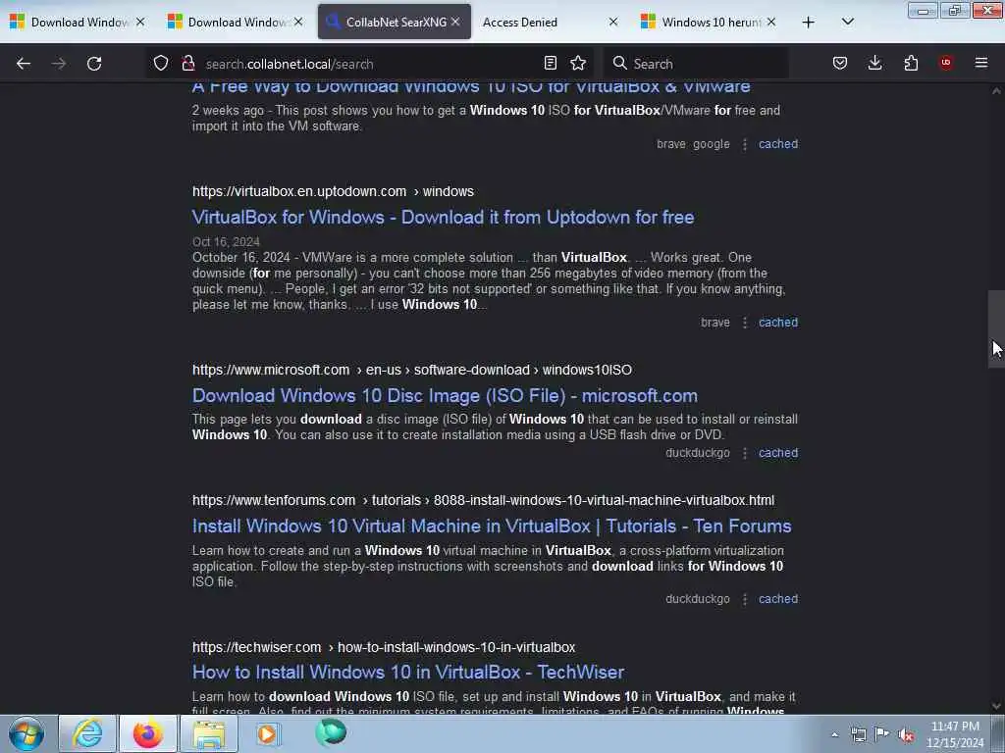This screenshot has height=753, width=1005.
Task: Click the scrollbar down arrow
Action: point(996,706)
